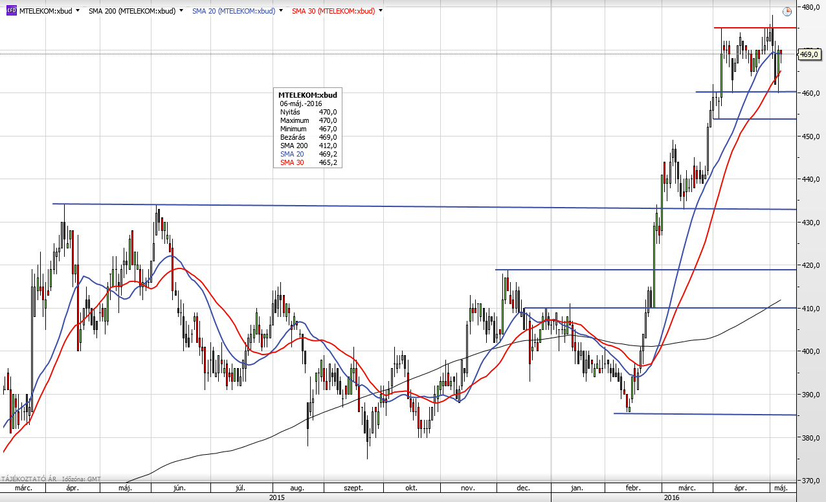Open the MTELEKOM:xbud instrument dropdown

pyautogui.click(x=78, y=11)
